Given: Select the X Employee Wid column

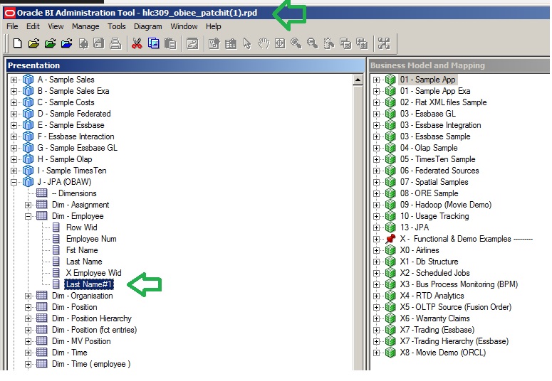Looking at the screenshot, I should tap(93, 273).
